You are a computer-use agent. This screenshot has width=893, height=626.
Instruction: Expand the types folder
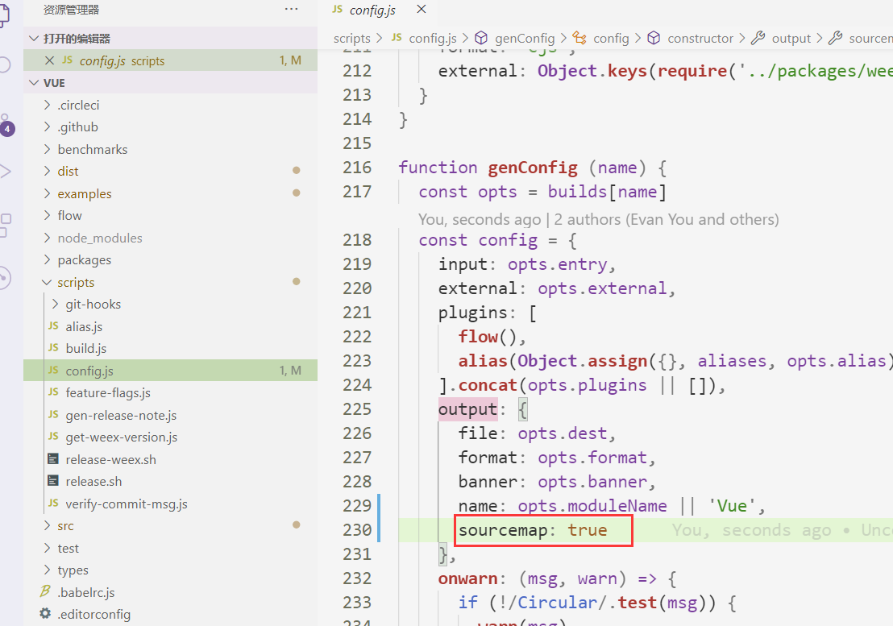[73, 570]
